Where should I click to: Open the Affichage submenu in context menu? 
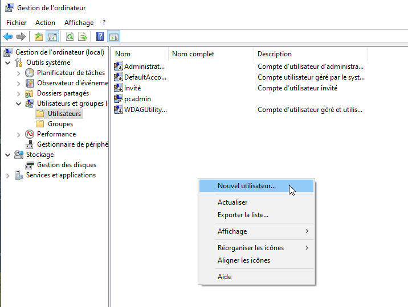[256, 231]
